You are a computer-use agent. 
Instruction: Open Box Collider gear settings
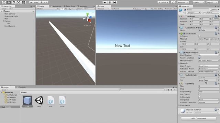pyautogui.click(x=219, y=33)
